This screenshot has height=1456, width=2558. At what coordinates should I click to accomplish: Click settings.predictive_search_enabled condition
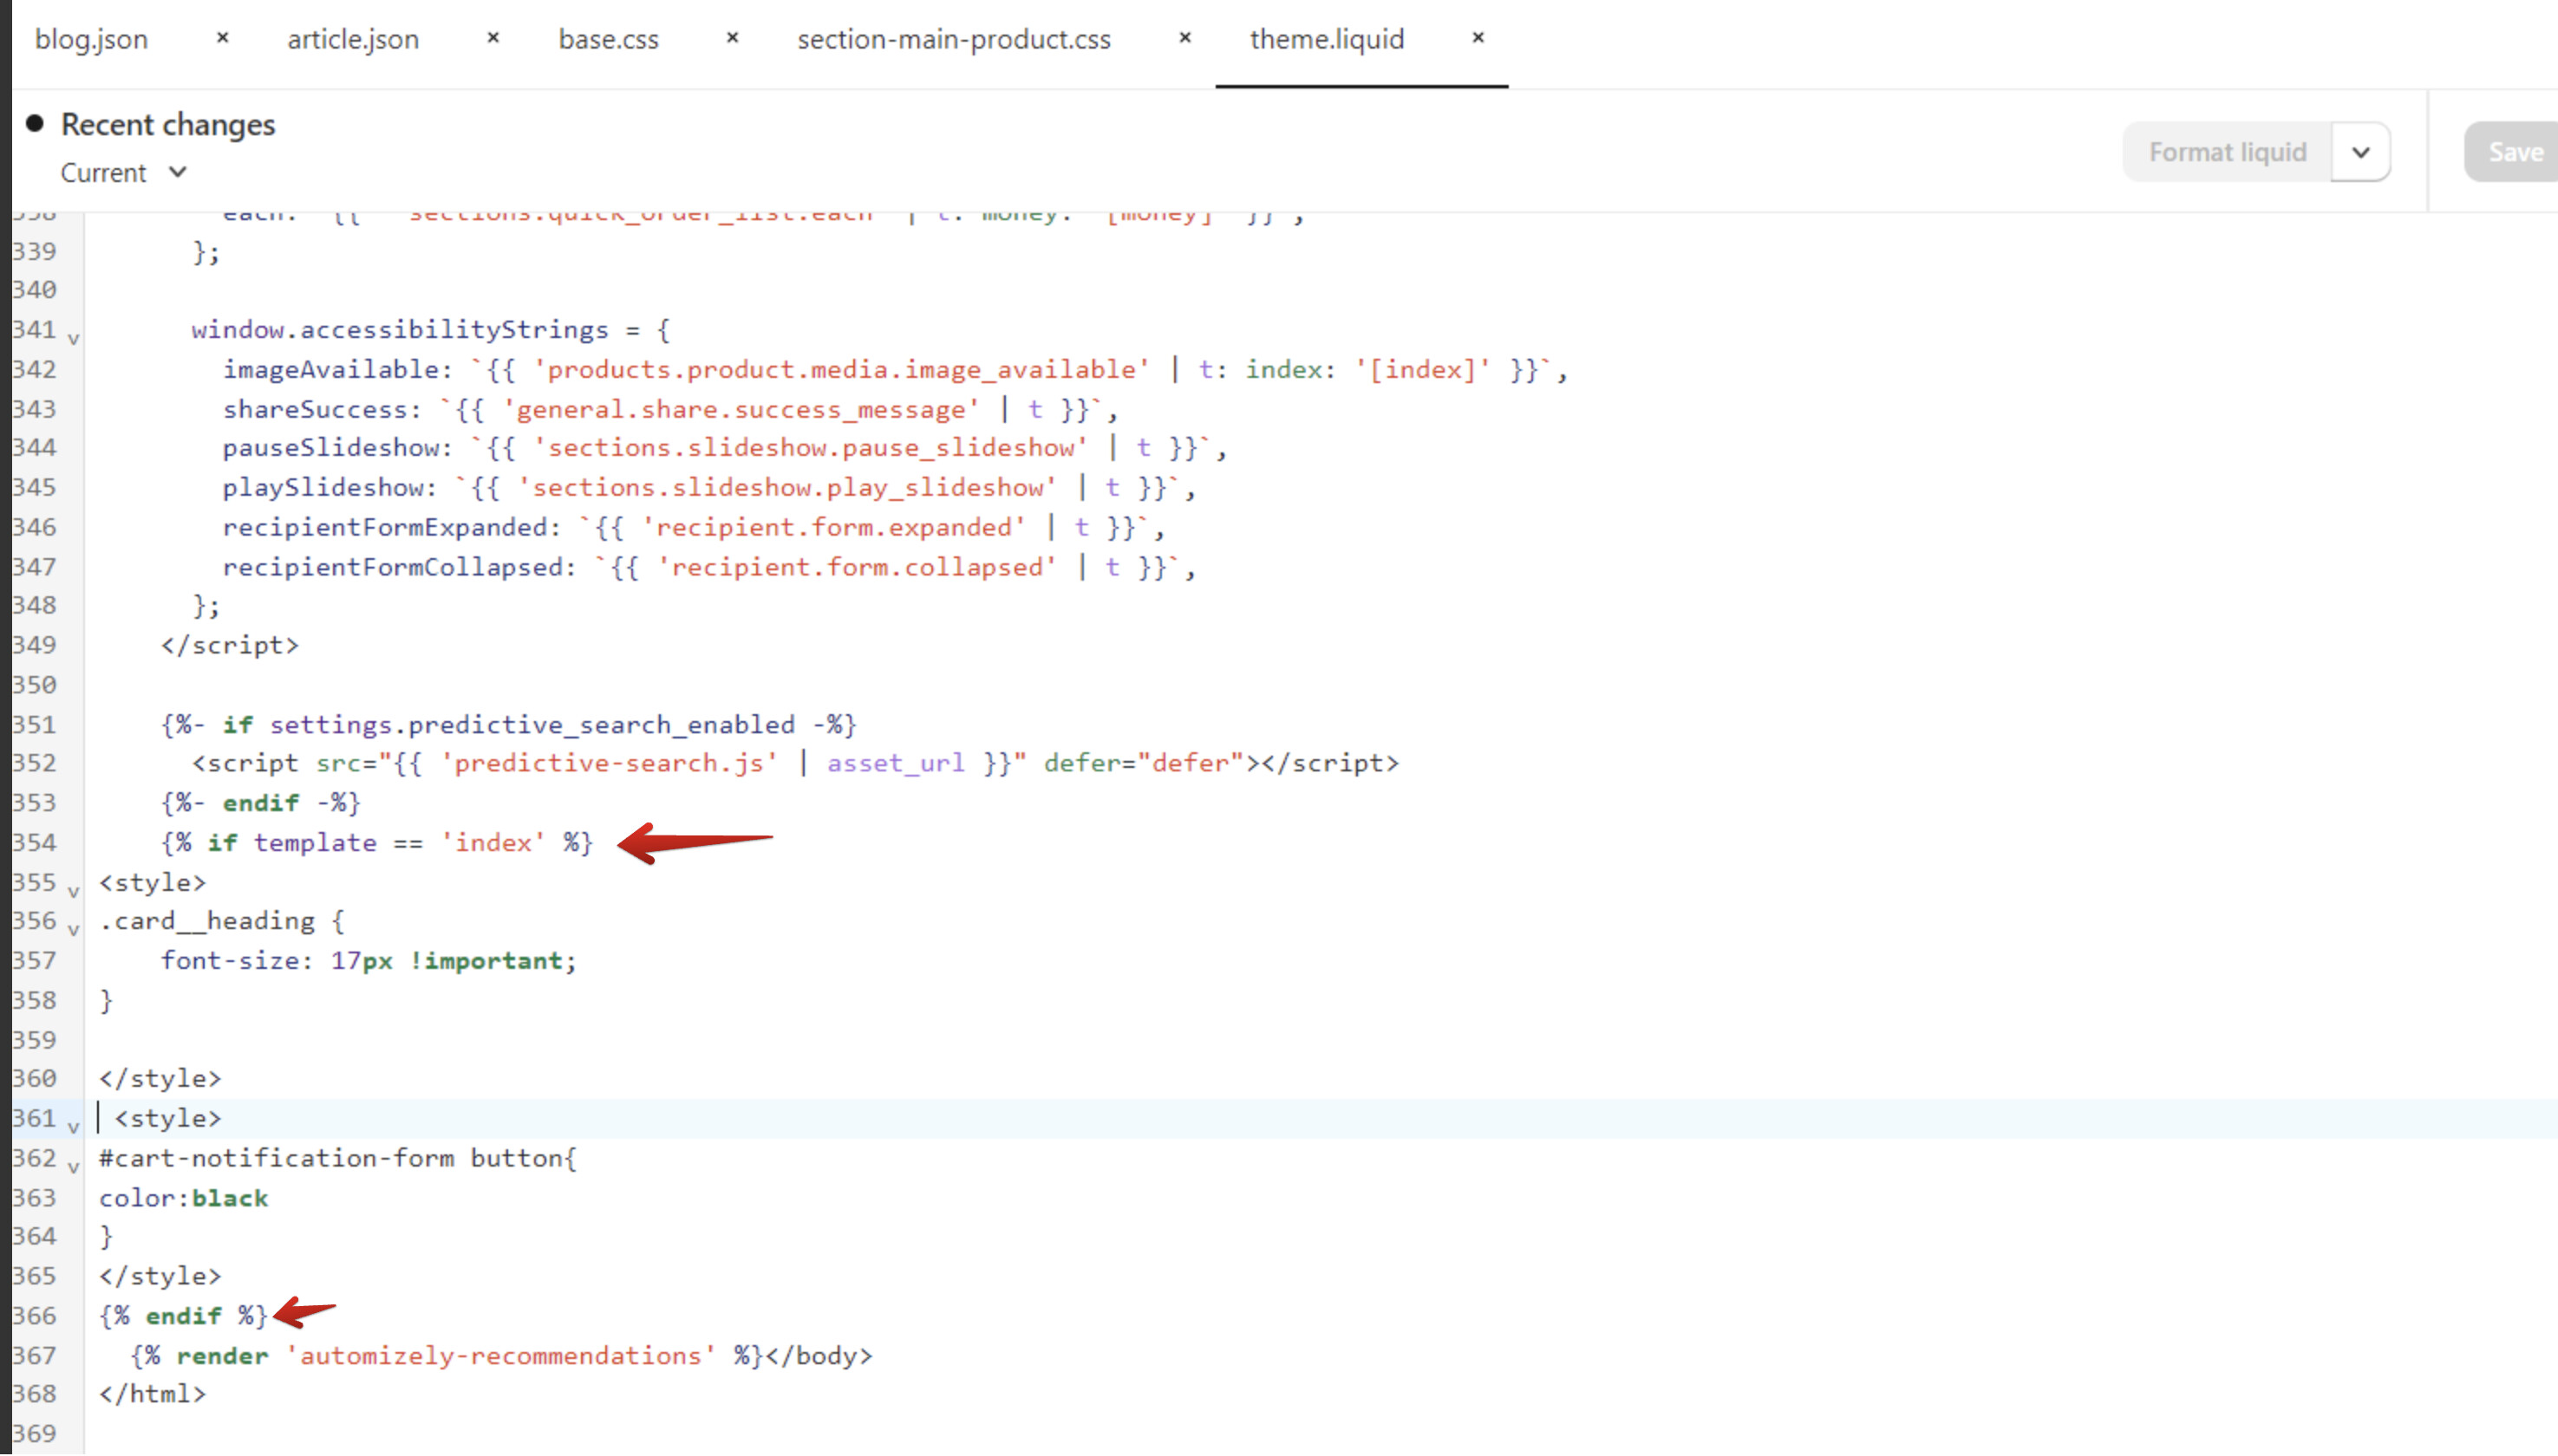tap(532, 724)
